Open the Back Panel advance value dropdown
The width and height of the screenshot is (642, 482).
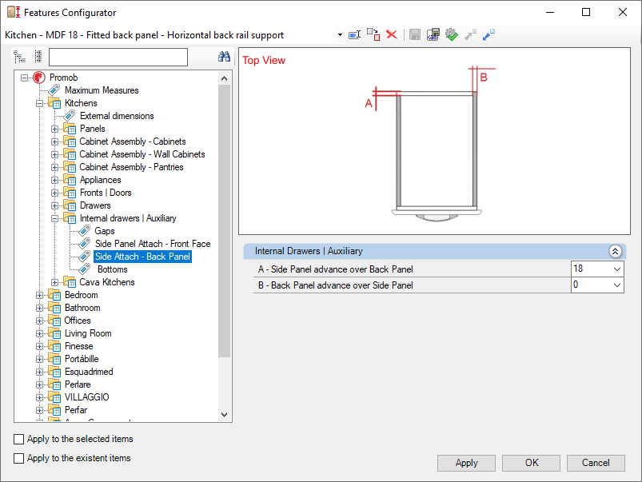coord(615,285)
